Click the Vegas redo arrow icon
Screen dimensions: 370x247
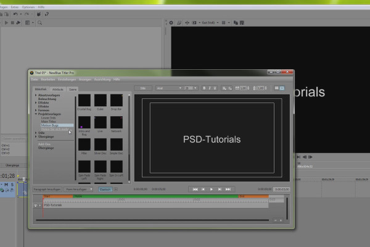point(27,14)
